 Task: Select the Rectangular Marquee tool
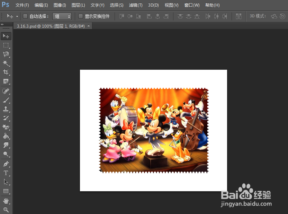[6, 45]
